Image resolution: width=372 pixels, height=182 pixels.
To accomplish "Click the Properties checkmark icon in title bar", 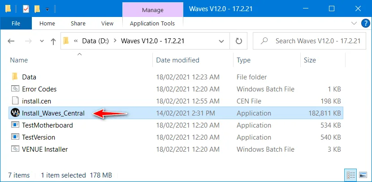I will click(x=26, y=9).
